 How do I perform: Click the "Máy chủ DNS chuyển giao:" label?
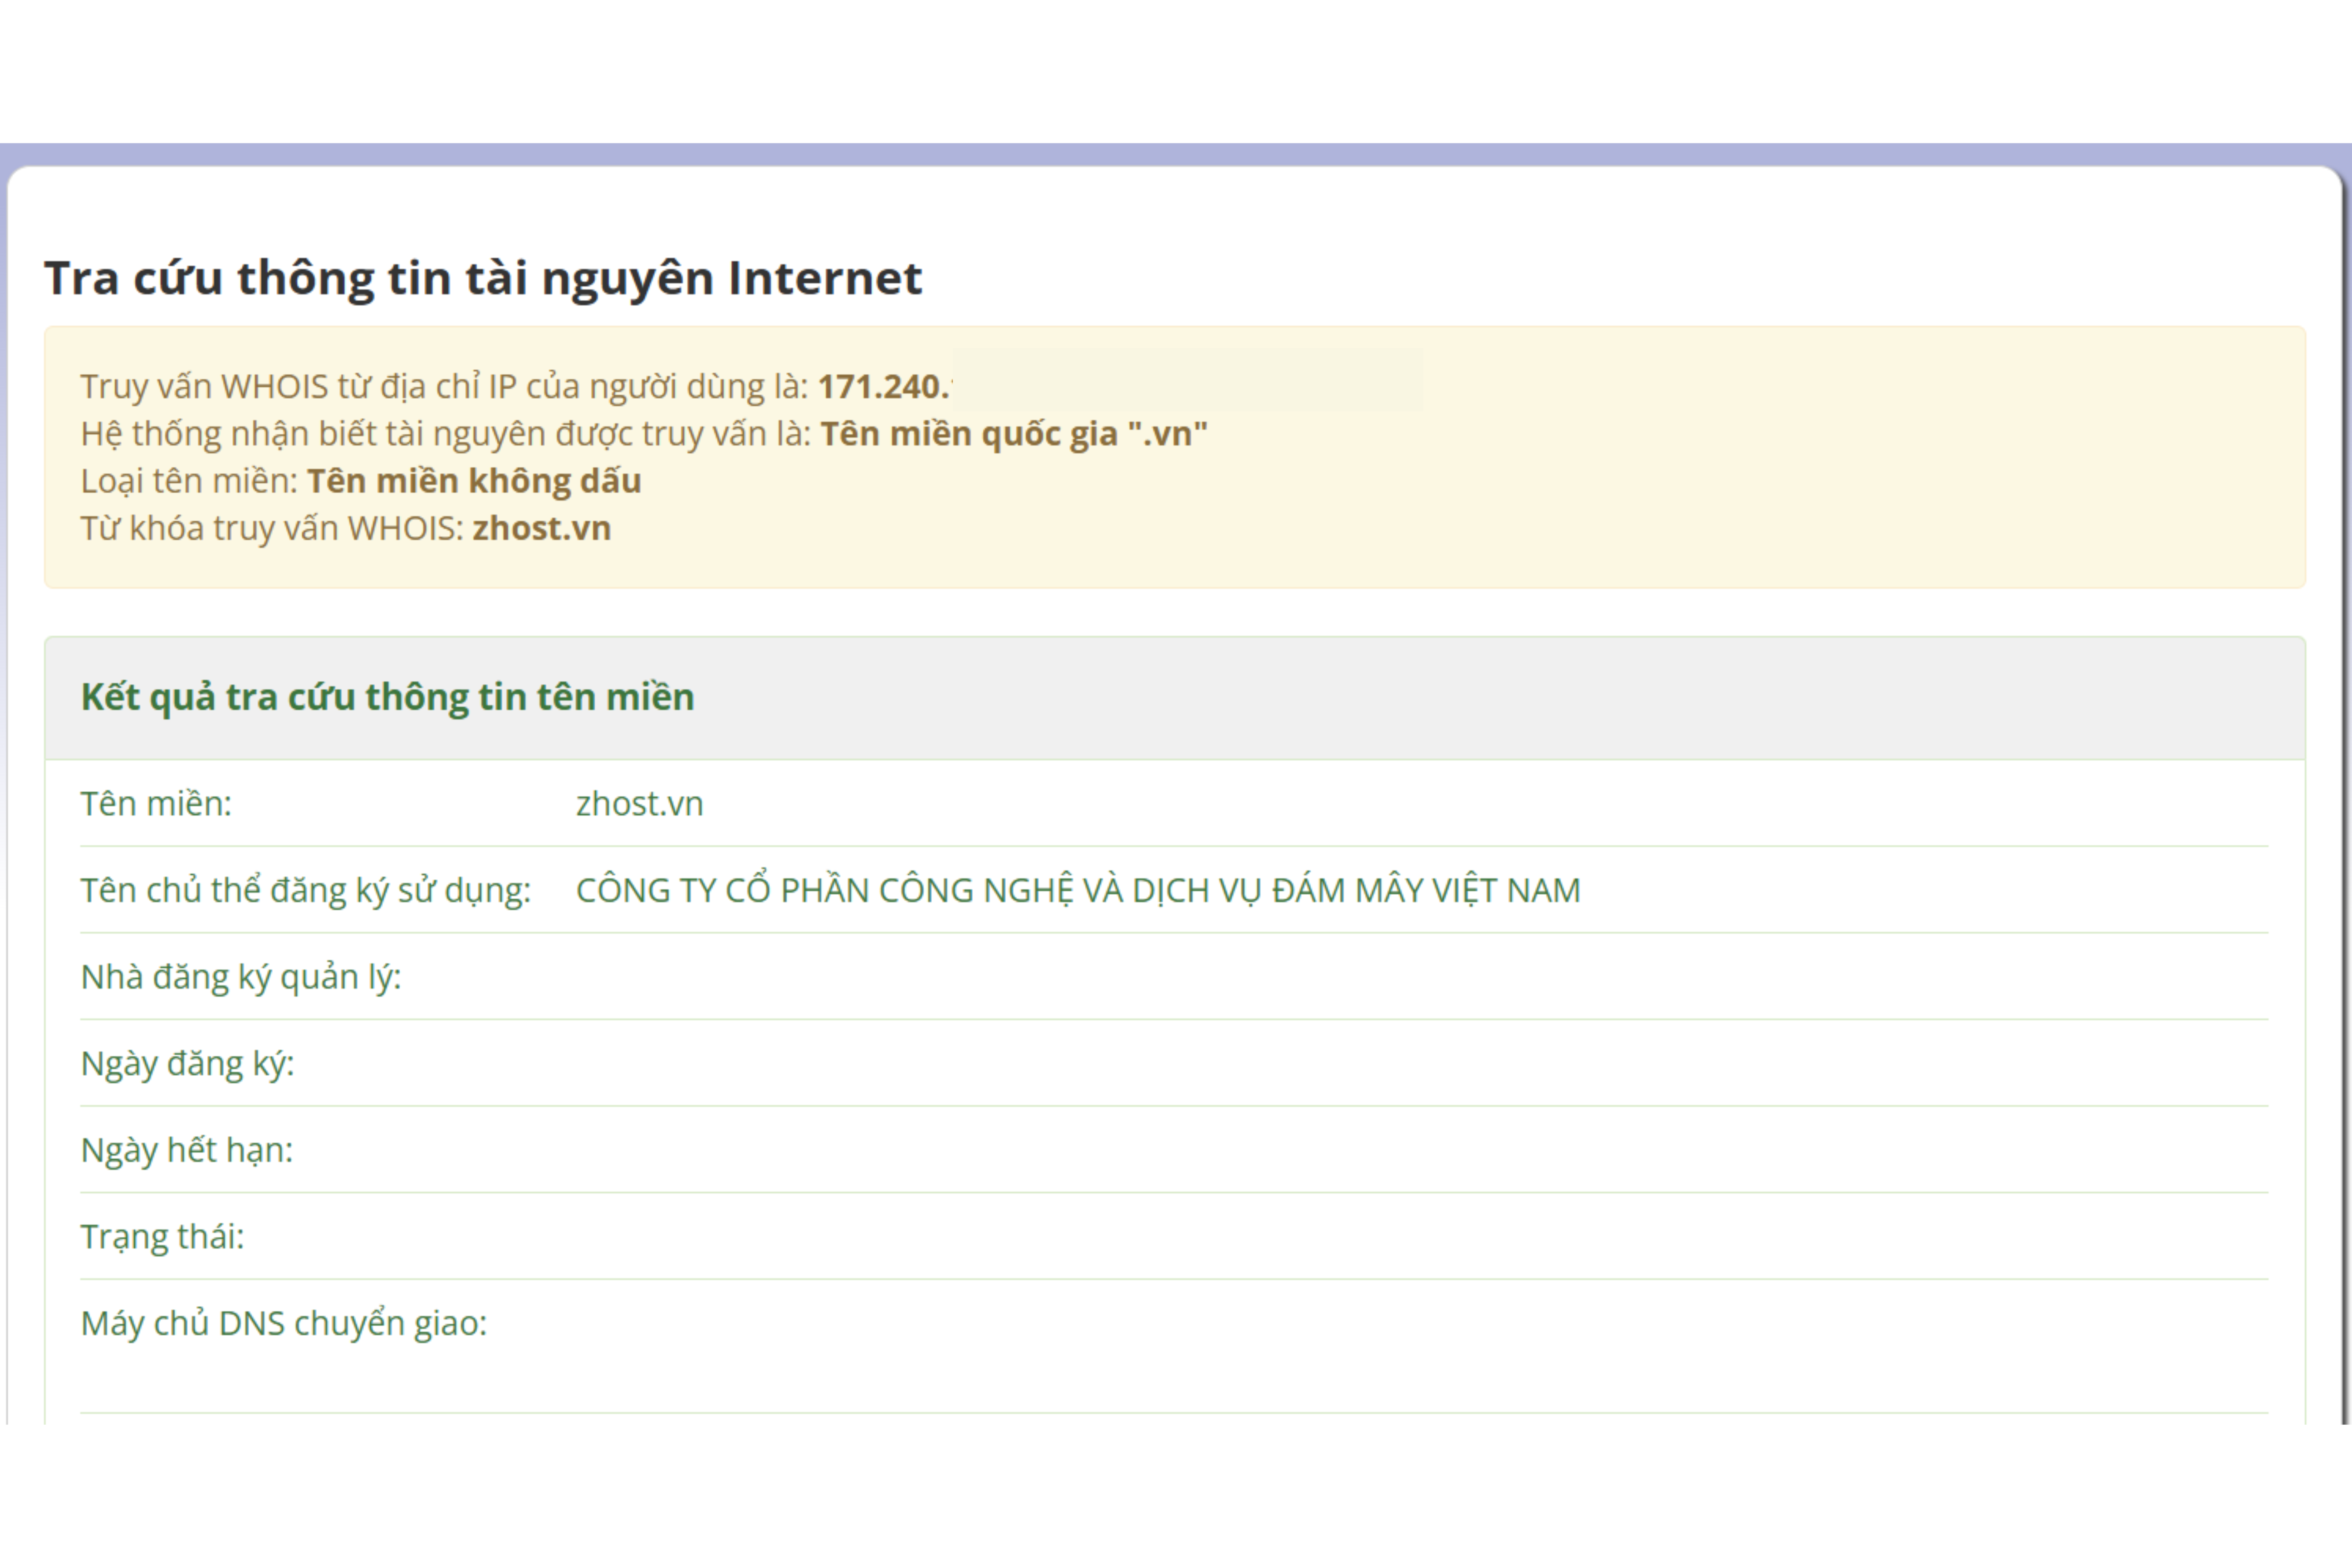pos(283,1323)
